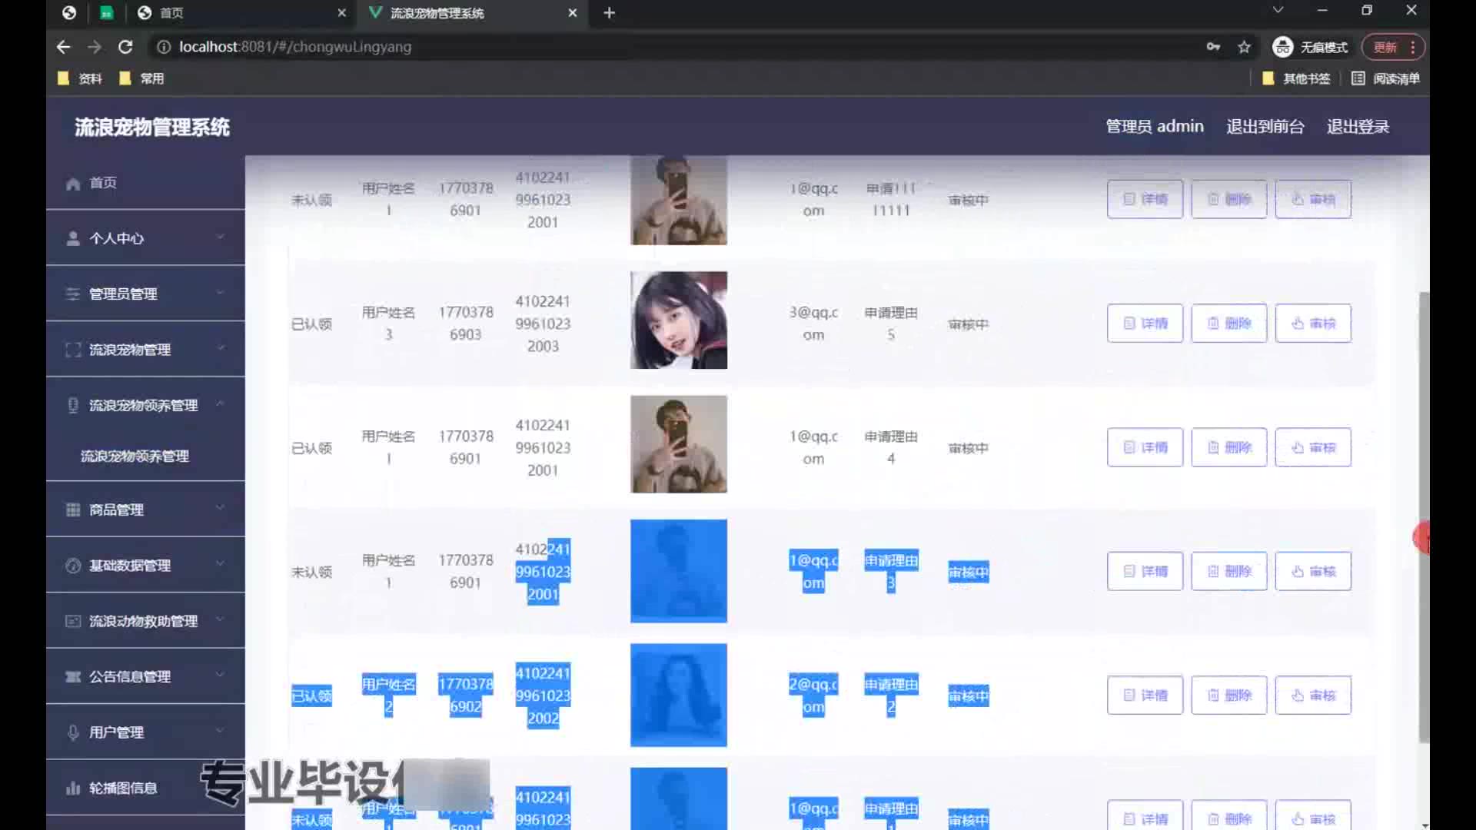Screen dimensions: 1476x830
Task: Click the person icon beside 个人中心
Action: pyautogui.click(x=73, y=238)
